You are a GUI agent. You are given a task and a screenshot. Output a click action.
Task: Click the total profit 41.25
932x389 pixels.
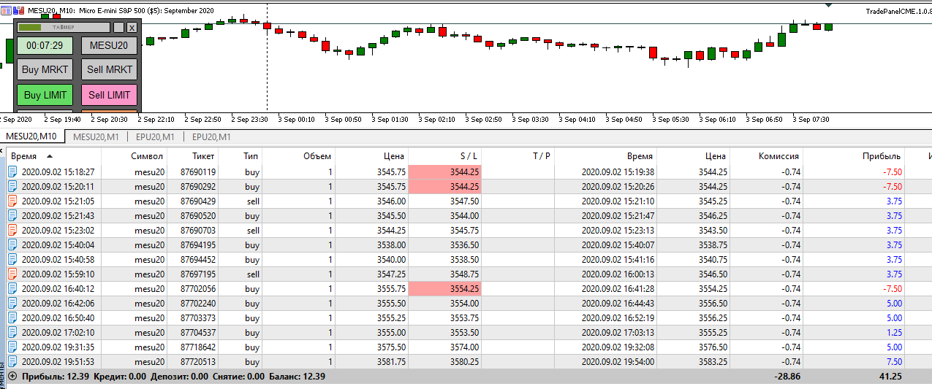coord(890,376)
